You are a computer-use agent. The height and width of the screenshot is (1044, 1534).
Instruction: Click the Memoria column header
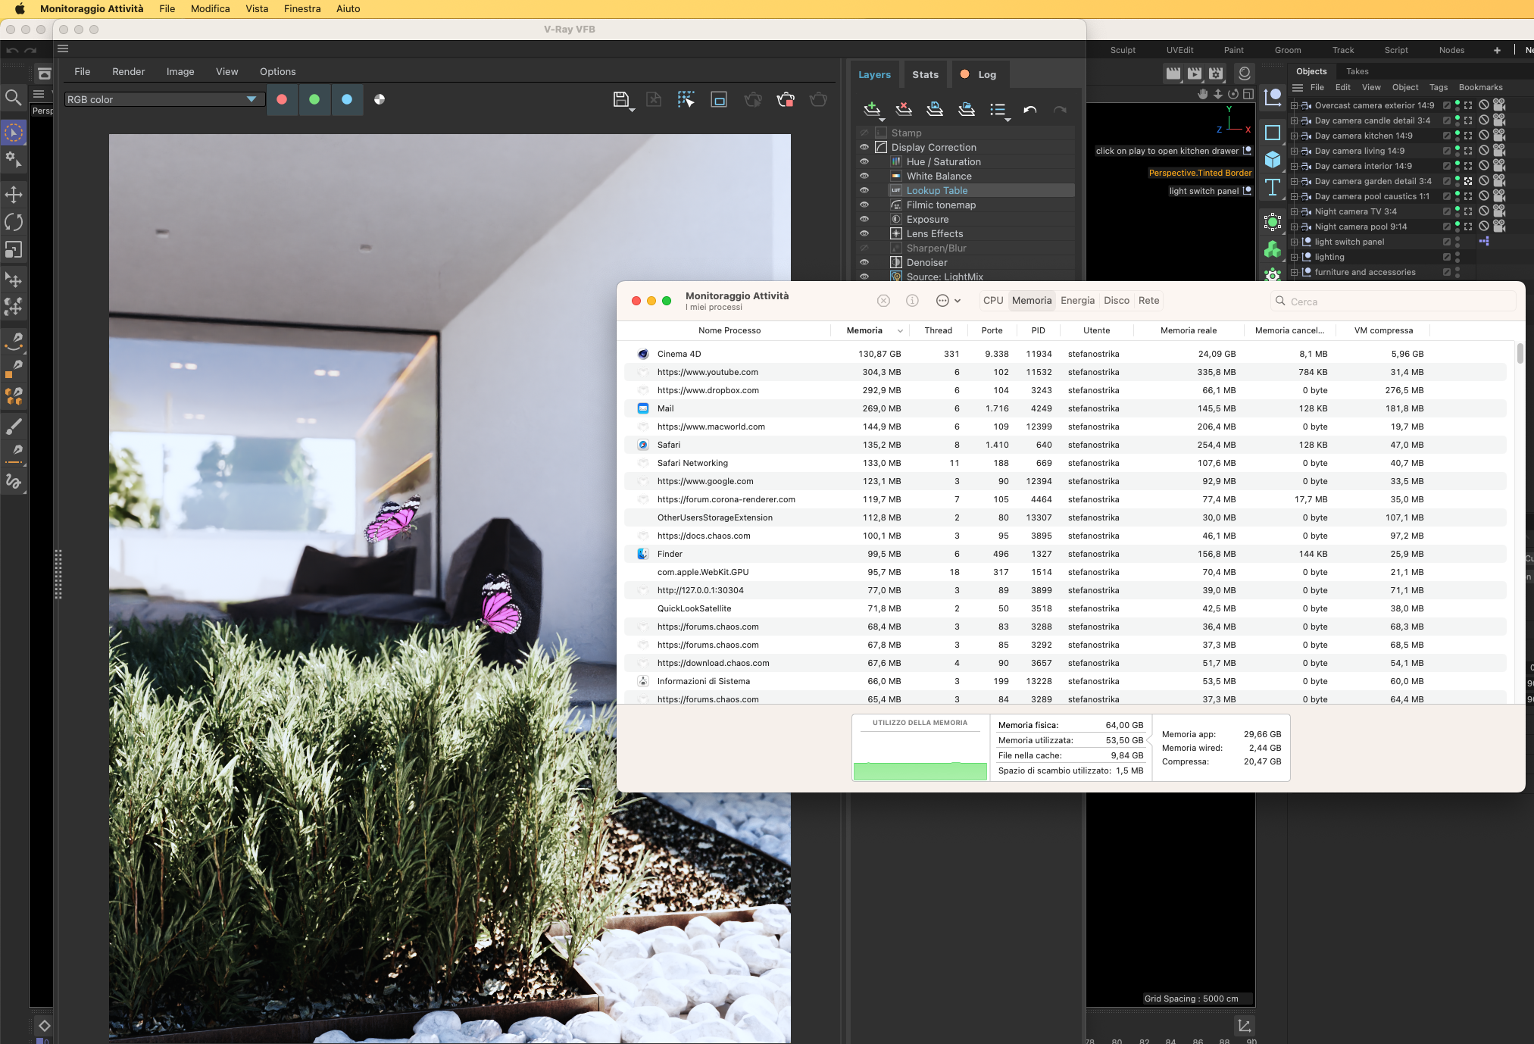[x=864, y=330]
